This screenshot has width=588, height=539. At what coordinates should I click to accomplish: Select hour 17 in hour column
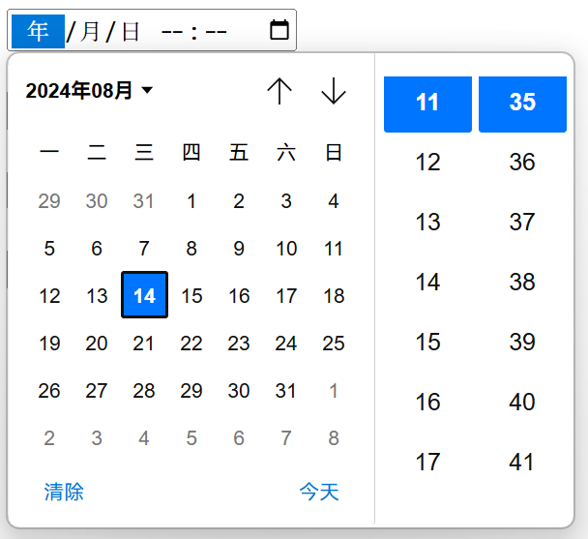pos(427,462)
